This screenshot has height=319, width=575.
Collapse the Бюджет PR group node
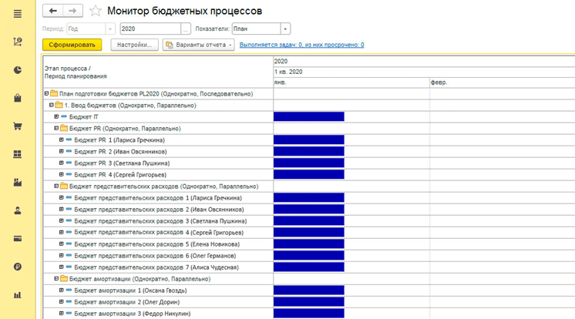(x=56, y=129)
